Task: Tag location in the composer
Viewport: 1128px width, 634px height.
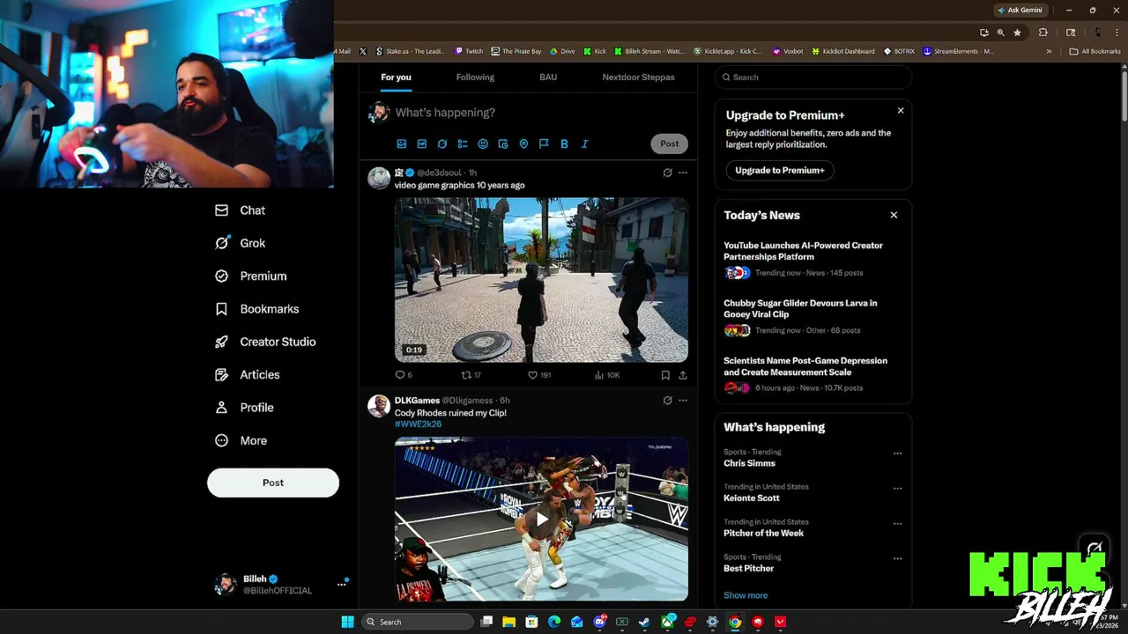Action: point(523,144)
